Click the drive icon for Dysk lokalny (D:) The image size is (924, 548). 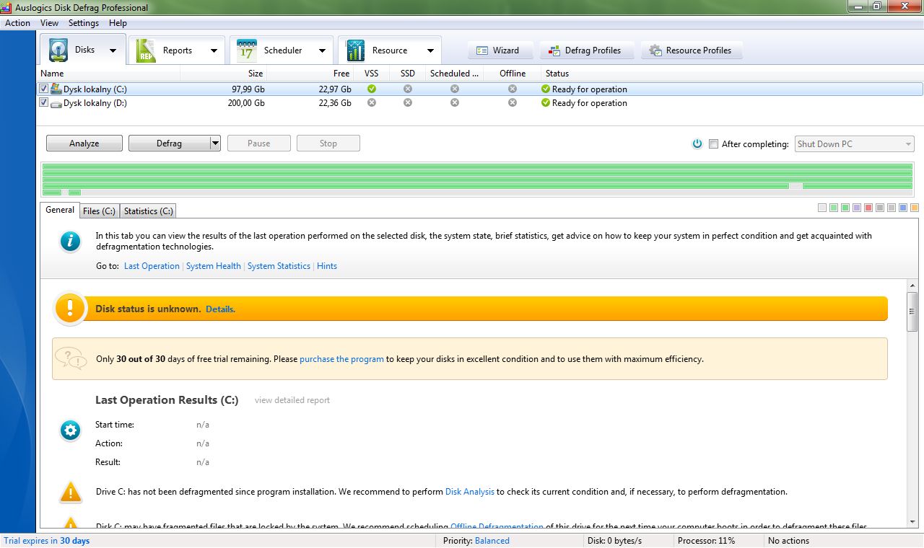click(56, 103)
